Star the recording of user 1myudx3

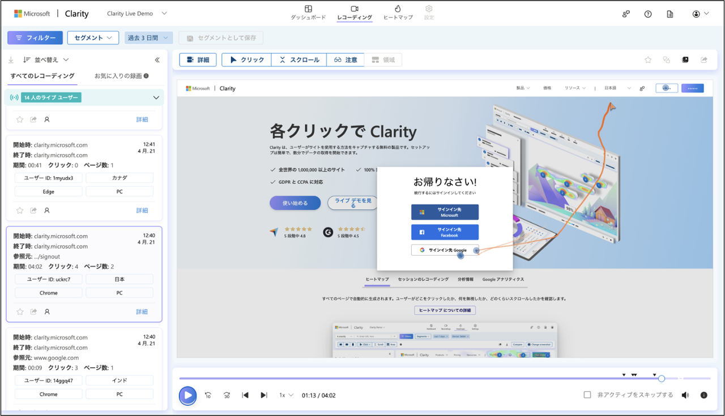(20, 211)
